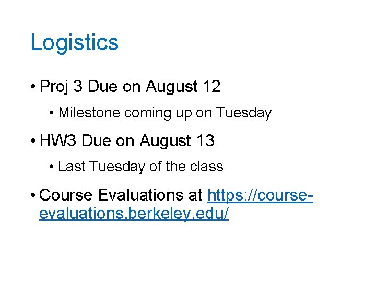Click the Last Tuesday of the class line
Viewport: 376px width, 282px height.
140,167
